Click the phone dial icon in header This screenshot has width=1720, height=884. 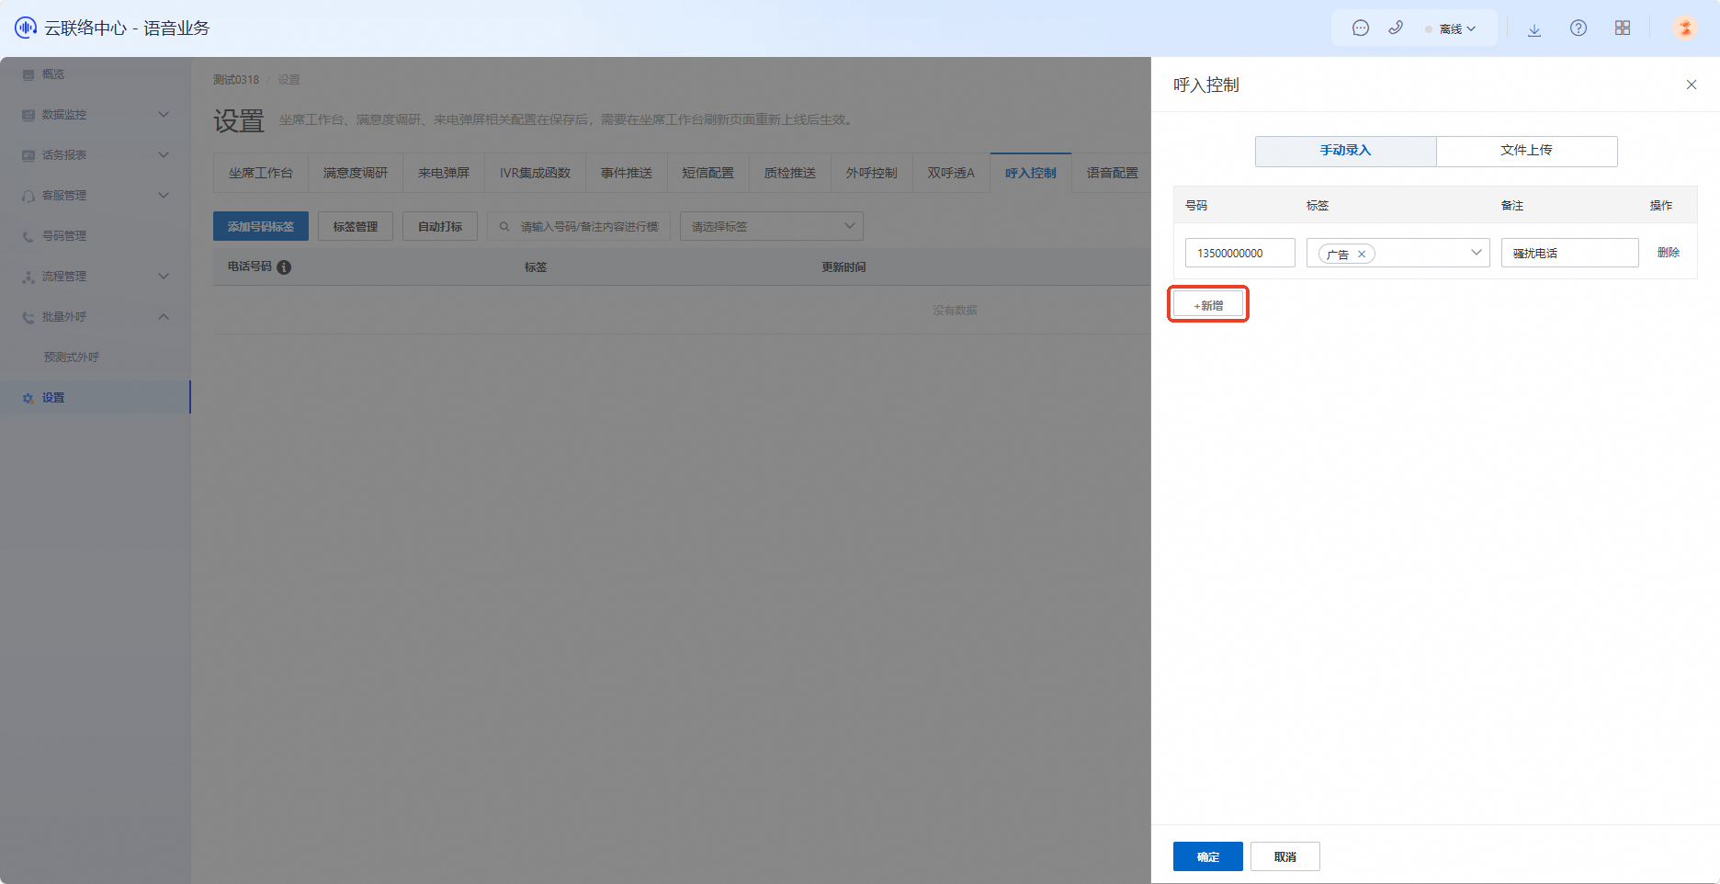pyautogui.click(x=1396, y=28)
